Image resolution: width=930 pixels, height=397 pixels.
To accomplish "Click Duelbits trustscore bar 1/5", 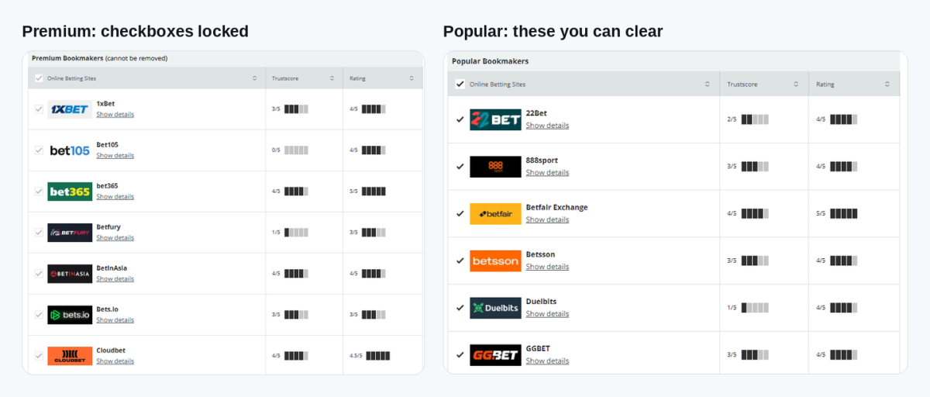I will pyautogui.click(x=755, y=308).
